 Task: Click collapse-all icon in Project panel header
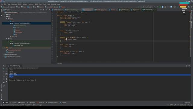tap(43, 10)
